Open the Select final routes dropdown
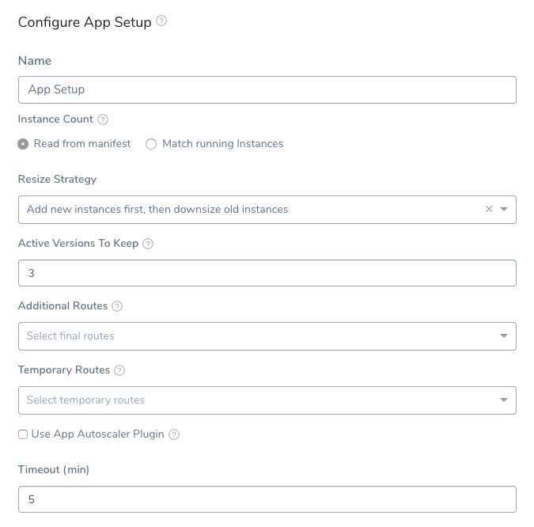 tap(267, 336)
